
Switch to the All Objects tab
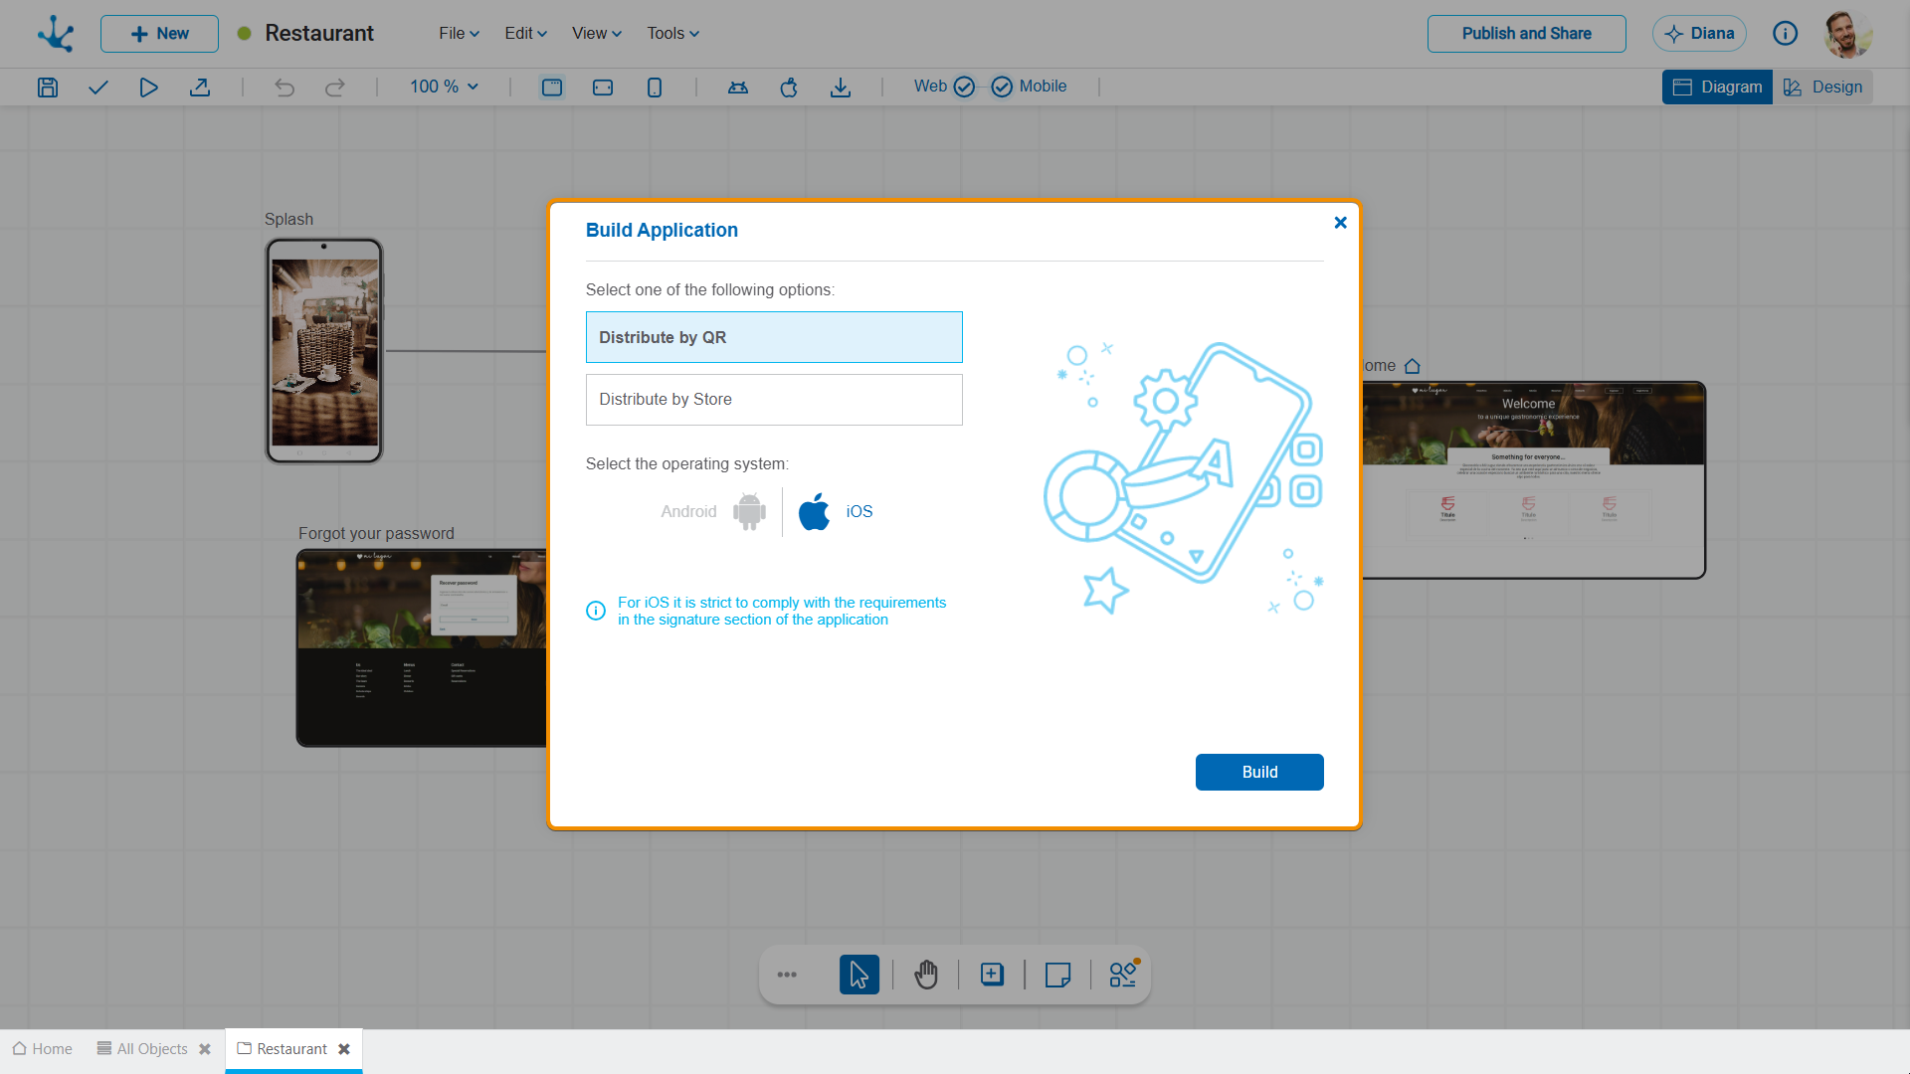pos(142,1049)
